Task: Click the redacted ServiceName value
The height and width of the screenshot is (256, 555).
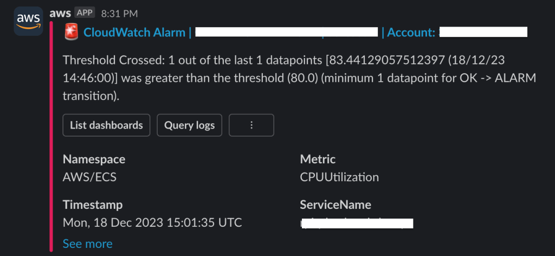Action: click(357, 223)
